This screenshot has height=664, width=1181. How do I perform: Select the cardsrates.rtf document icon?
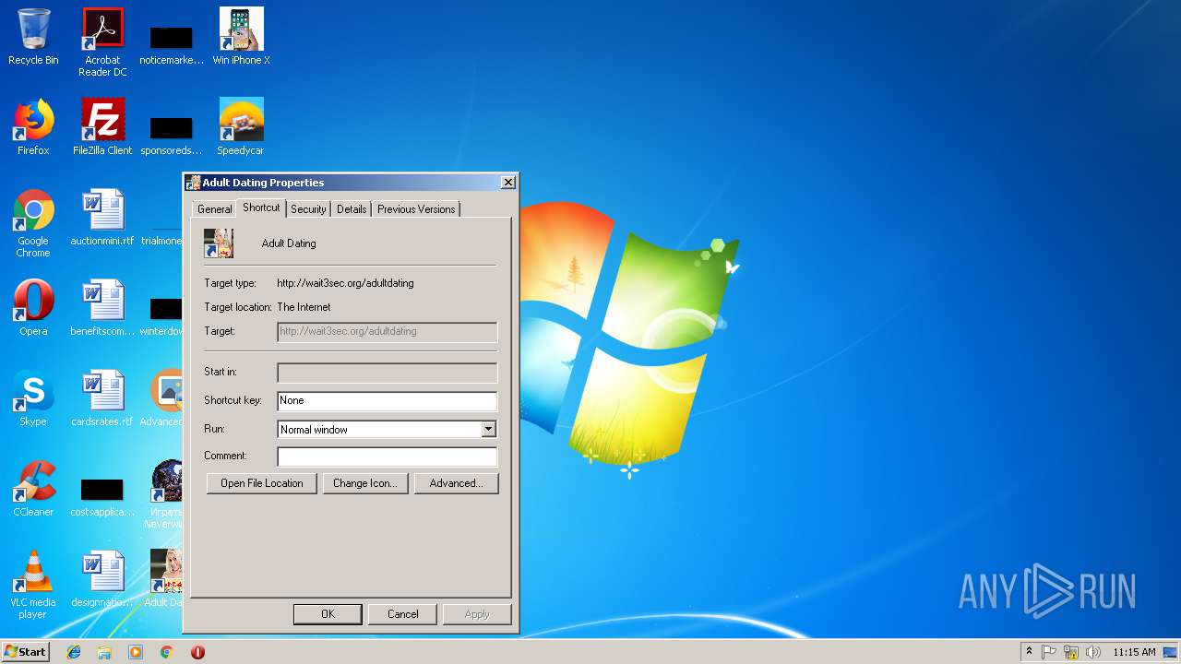[x=102, y=398]
